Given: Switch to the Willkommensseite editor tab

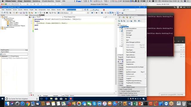Looking at the screenshot, I should tap(34, 15).
